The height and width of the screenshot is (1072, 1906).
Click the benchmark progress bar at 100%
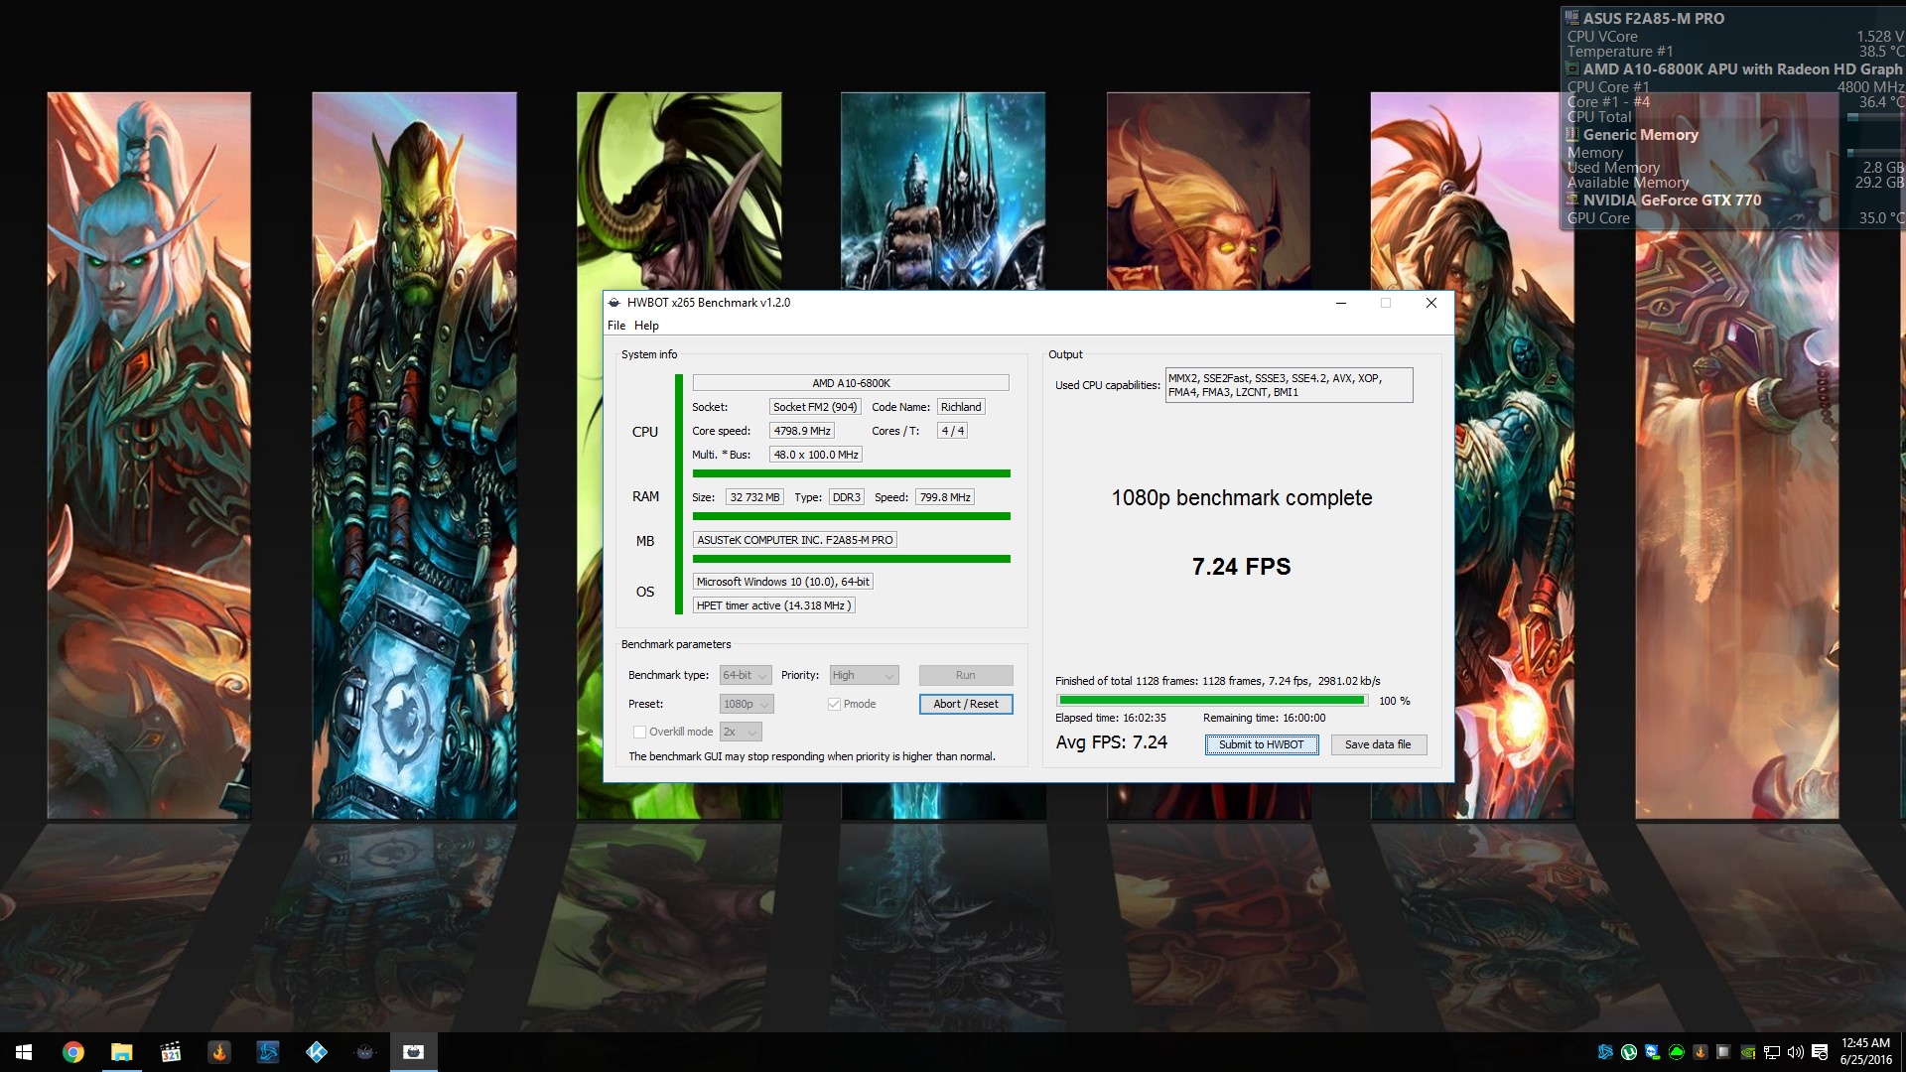[1212, 701]
